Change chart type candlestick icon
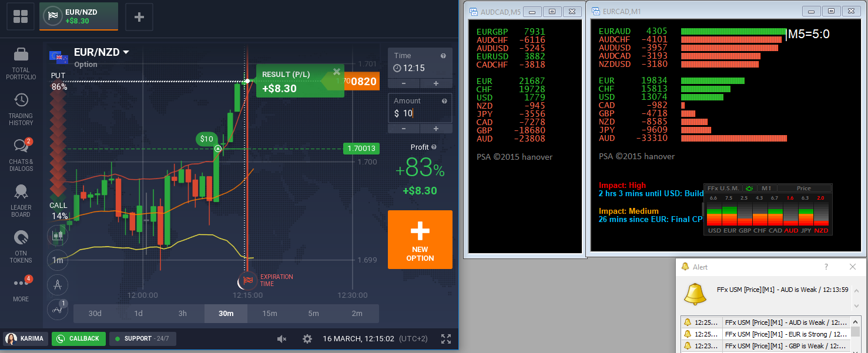The image size is (868, 353). [58, 236]
